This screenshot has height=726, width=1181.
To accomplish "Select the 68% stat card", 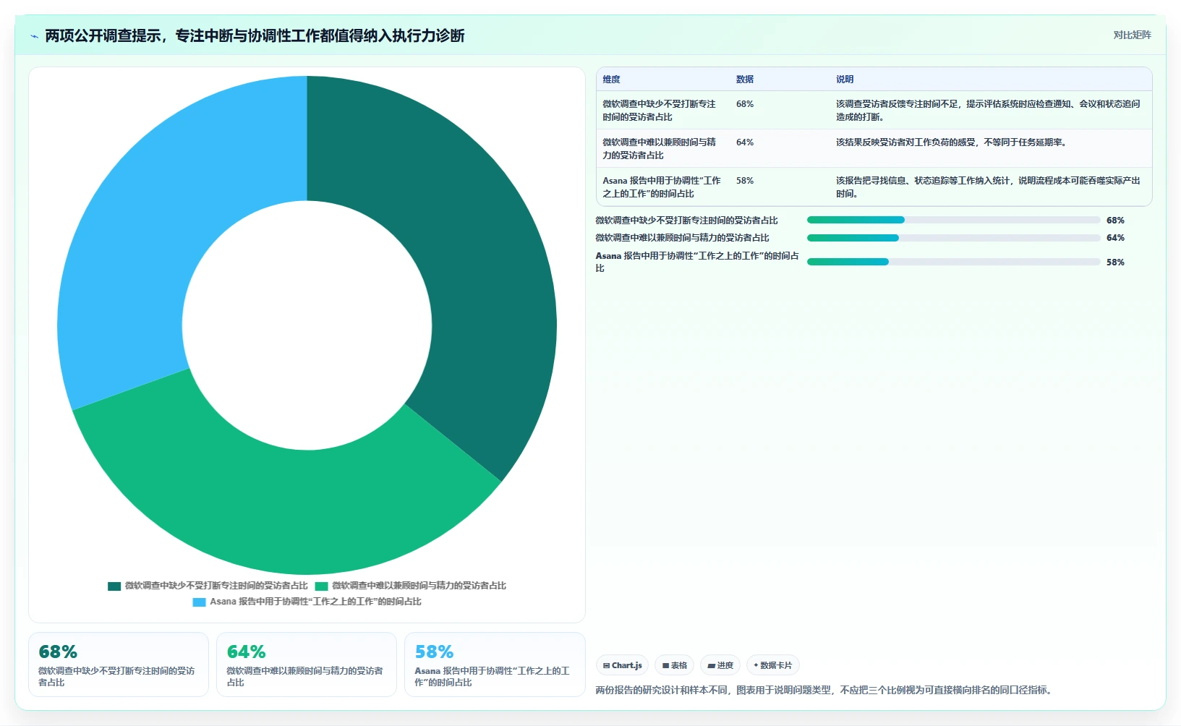I will (119, 665).
